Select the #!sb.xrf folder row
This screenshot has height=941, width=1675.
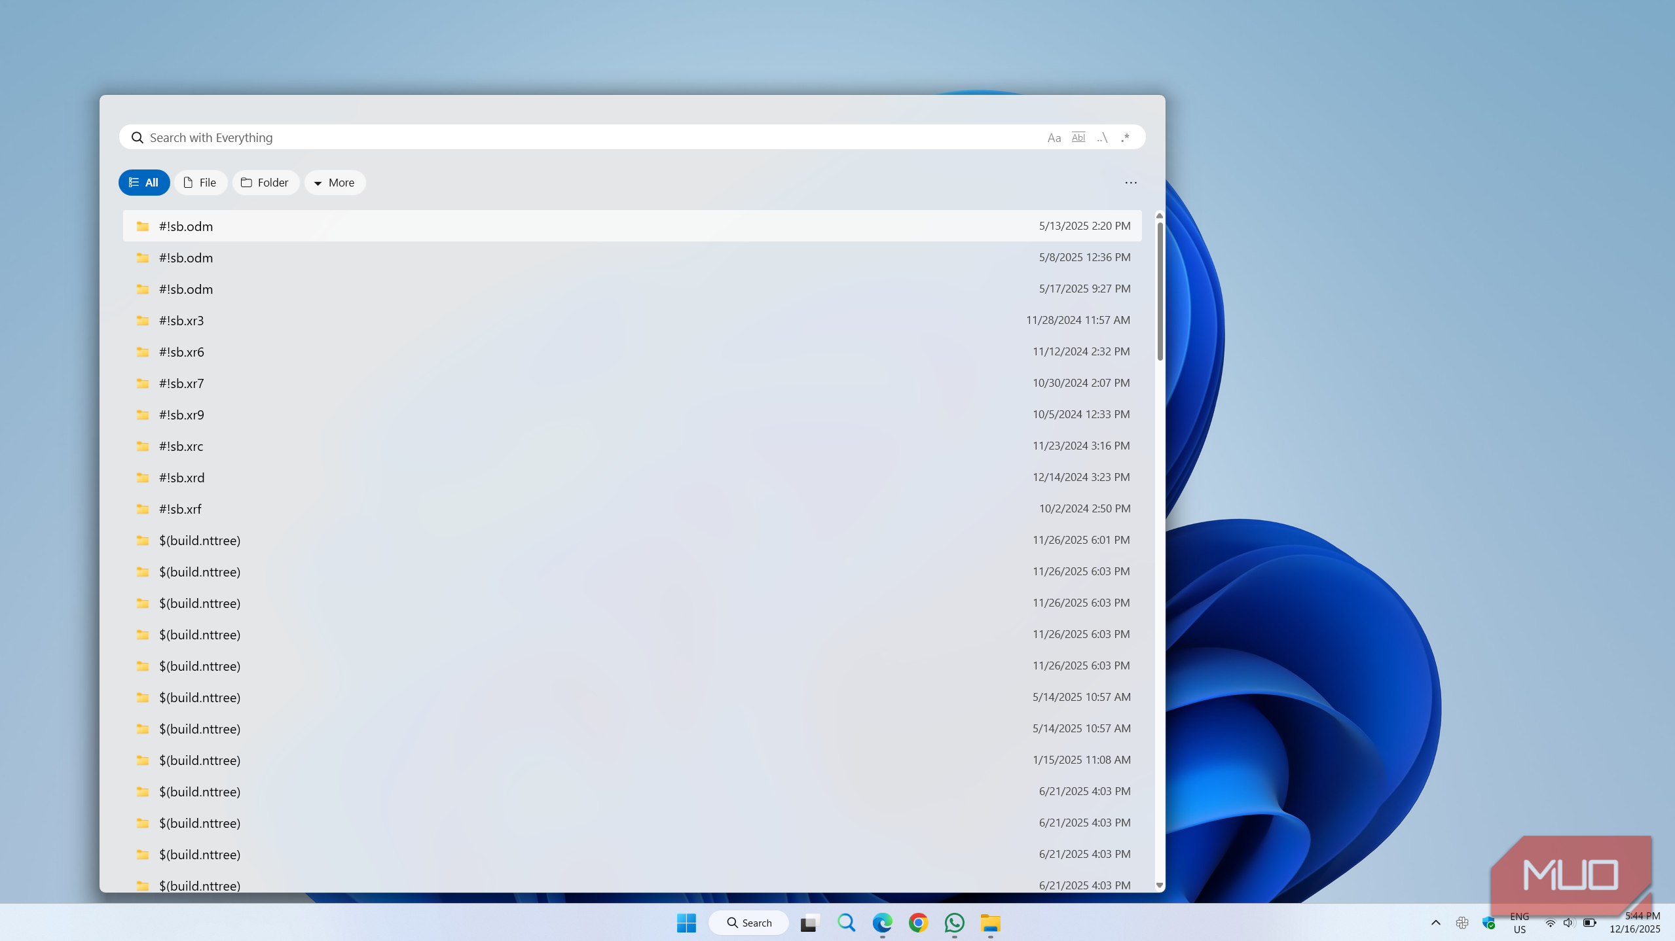click(632, 508)
